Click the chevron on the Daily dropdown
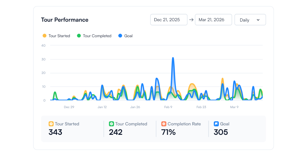Screen dimensions: 307x156 [x=258, y=20]
